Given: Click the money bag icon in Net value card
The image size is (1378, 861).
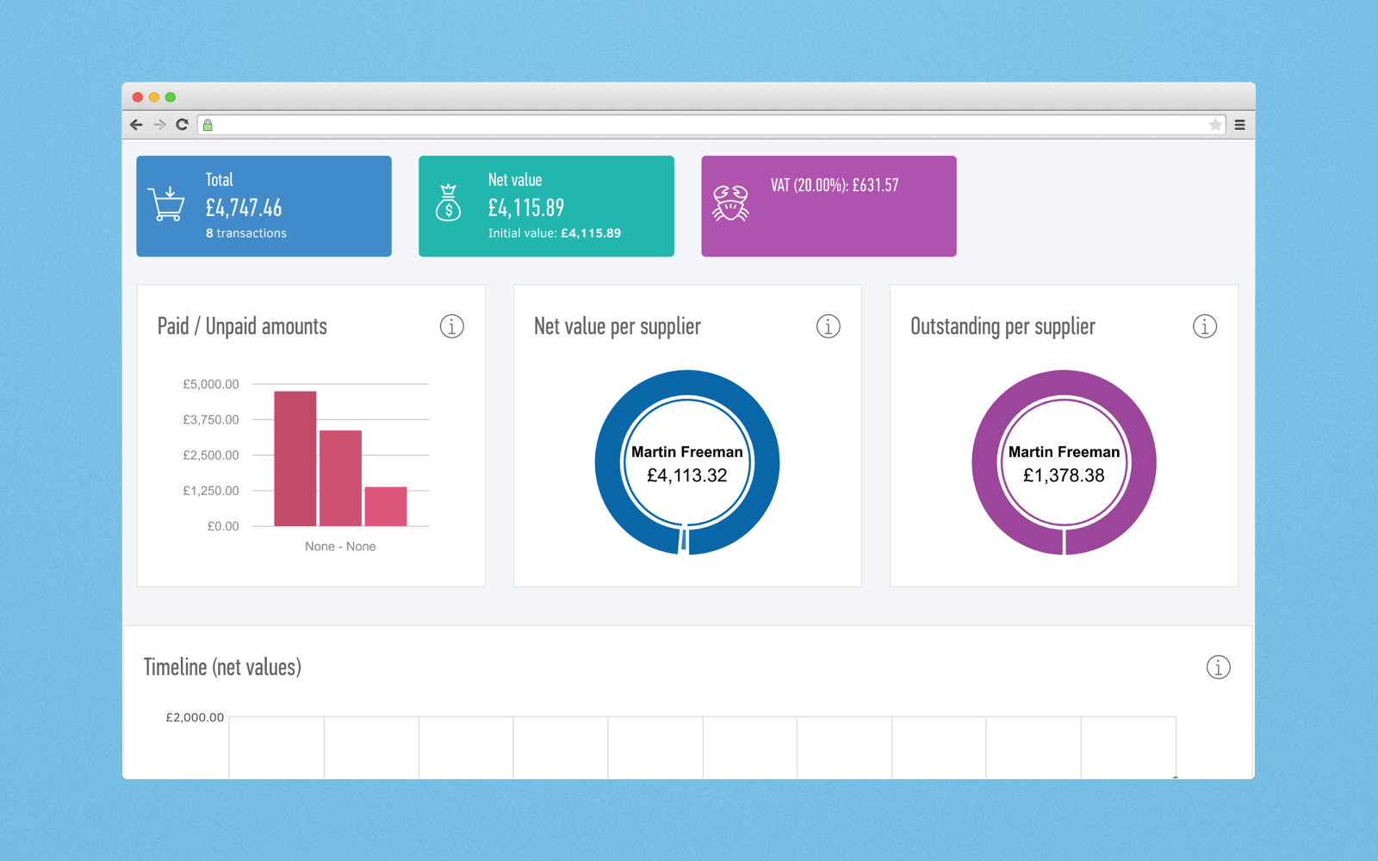Looking at the screenshot, I should click(x=448, y=203).
